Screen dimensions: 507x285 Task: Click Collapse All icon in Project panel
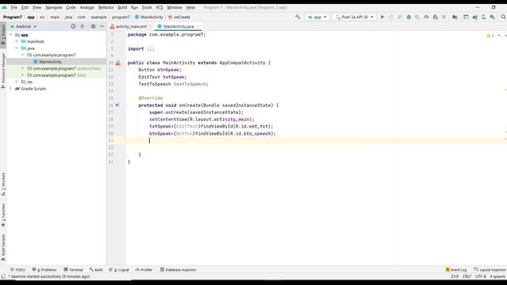coord(82,26)
